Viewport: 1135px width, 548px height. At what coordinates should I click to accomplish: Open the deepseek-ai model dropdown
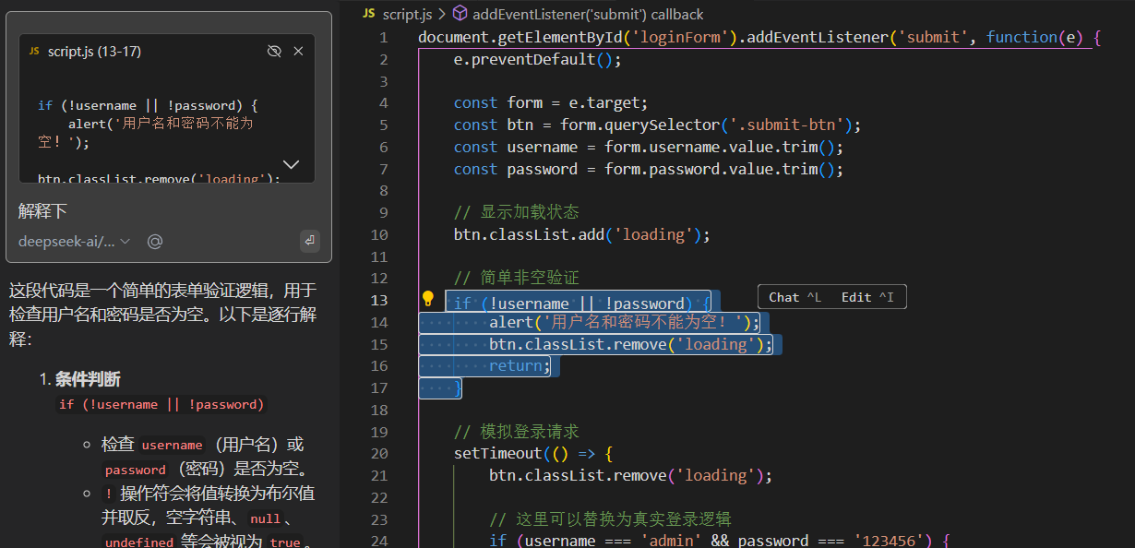tap(75, 241)
